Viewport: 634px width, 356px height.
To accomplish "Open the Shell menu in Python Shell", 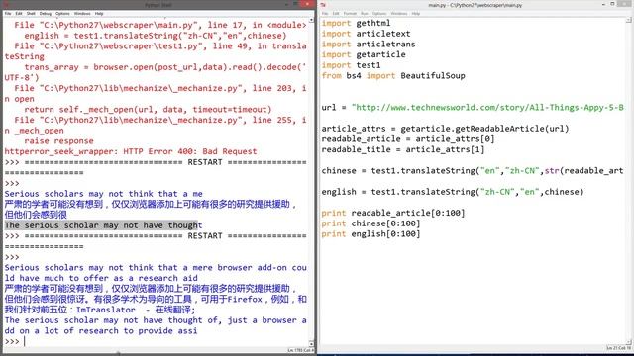I will pyautogui.click(x=31, y=13).
